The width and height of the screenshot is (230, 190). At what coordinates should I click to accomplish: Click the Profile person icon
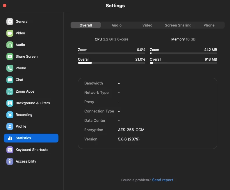click(x=10, y=126)
